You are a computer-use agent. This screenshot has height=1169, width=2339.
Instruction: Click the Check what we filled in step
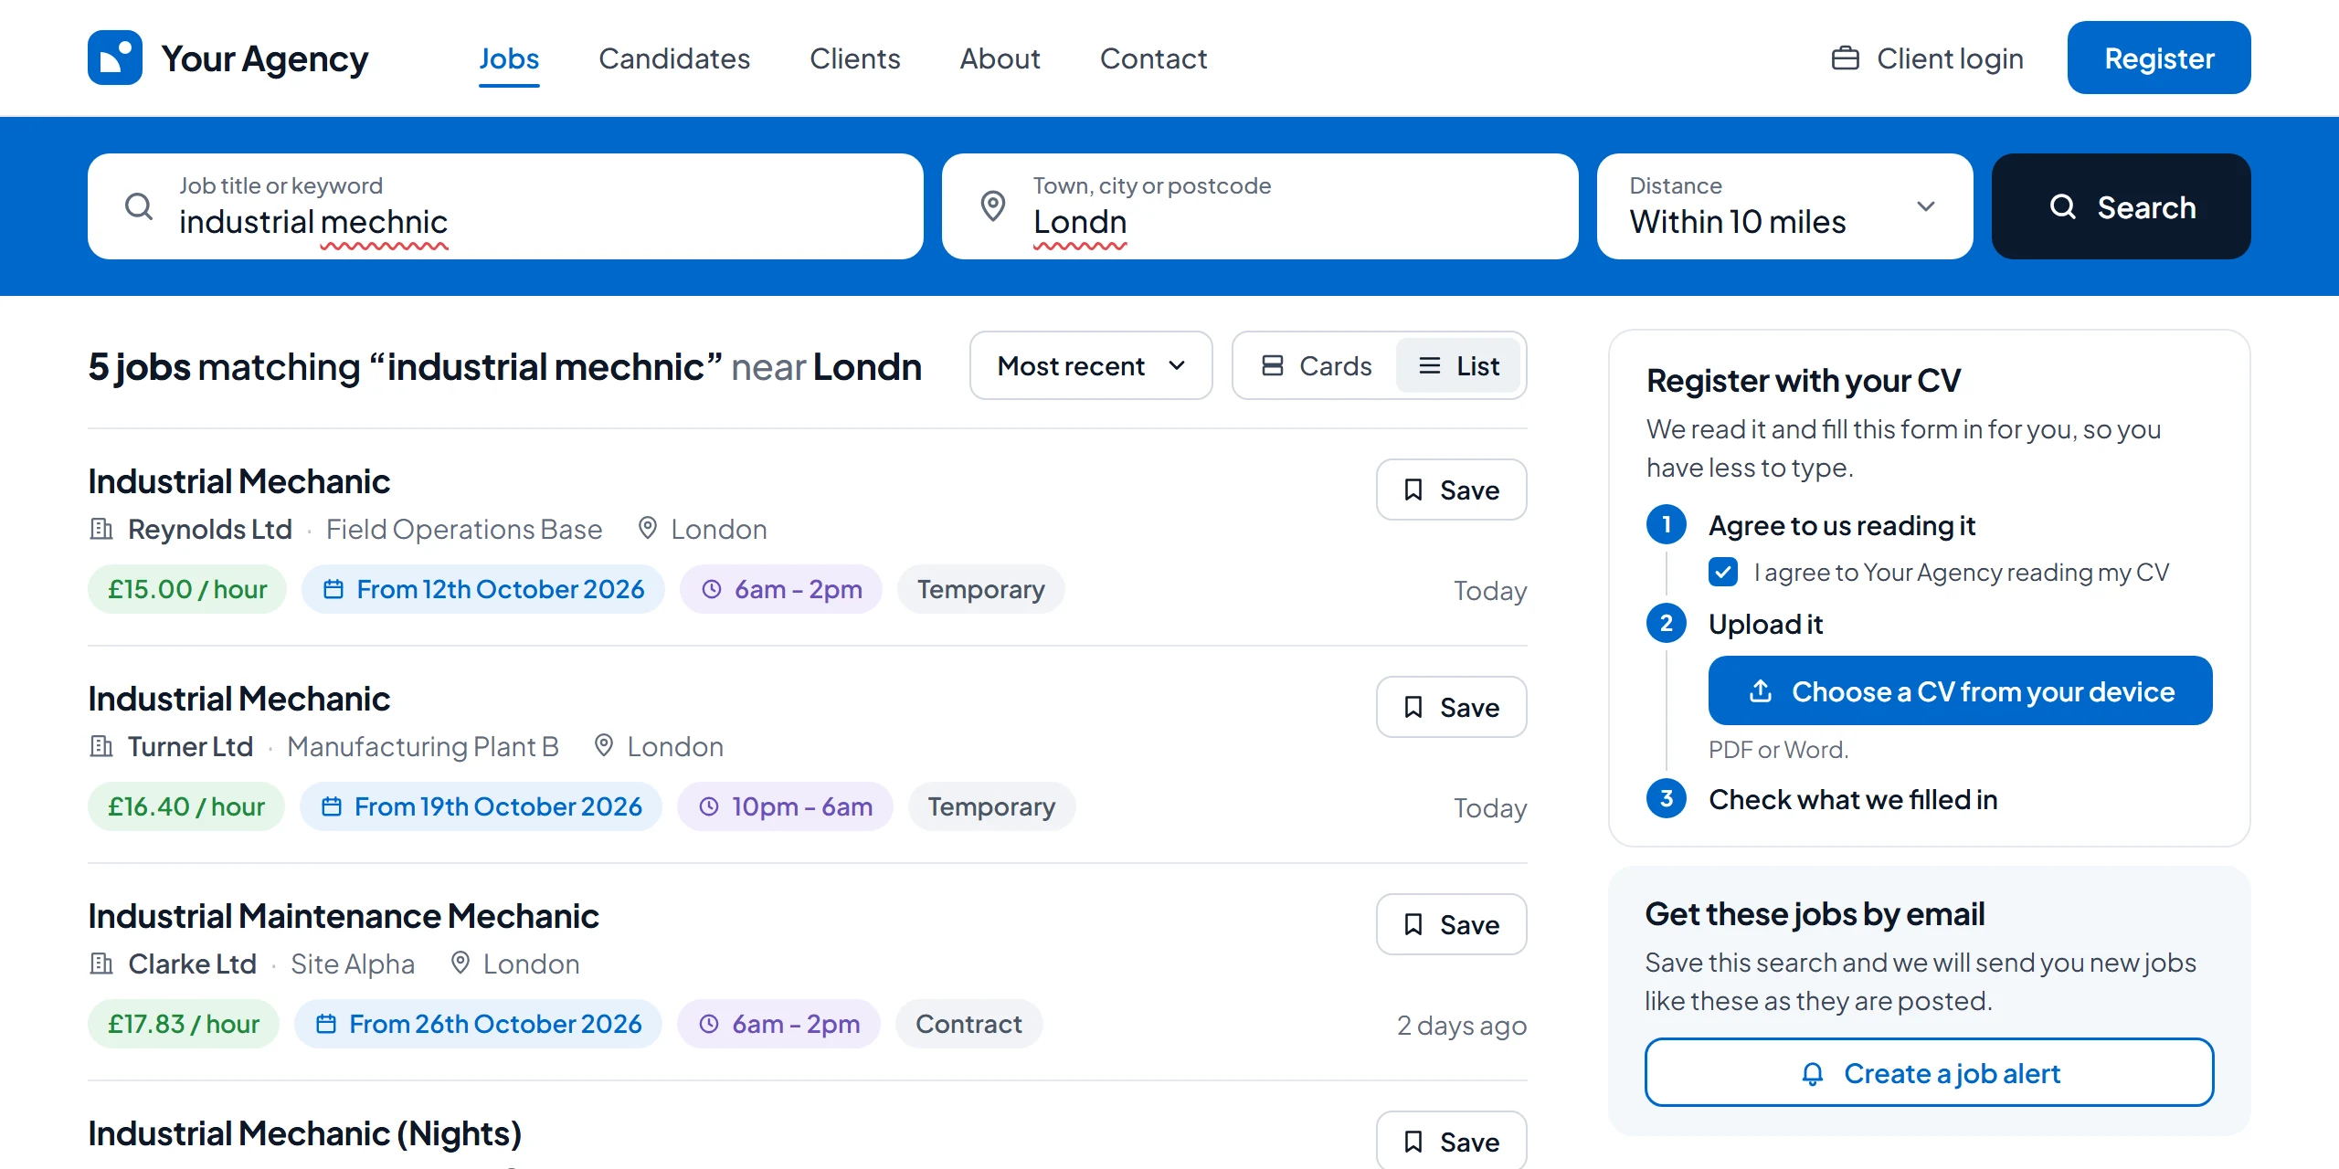point(1853,799)
